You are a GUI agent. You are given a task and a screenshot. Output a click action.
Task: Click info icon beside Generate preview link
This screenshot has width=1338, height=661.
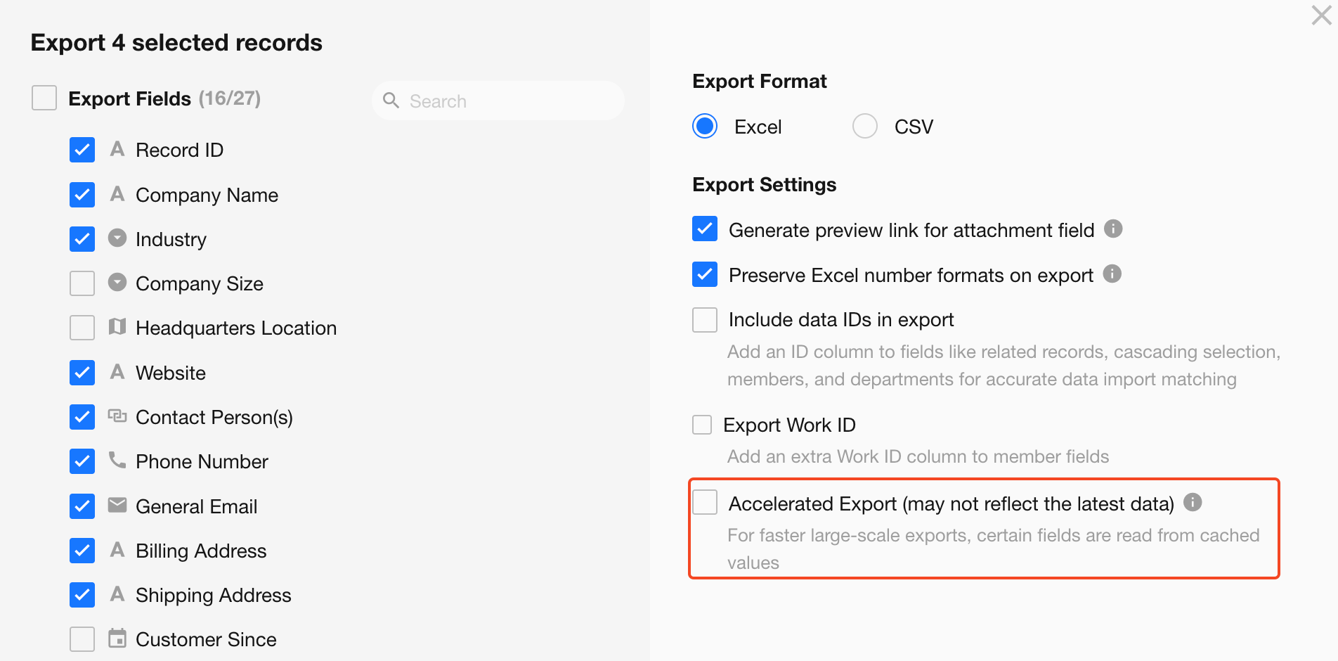coord(1113,229)
